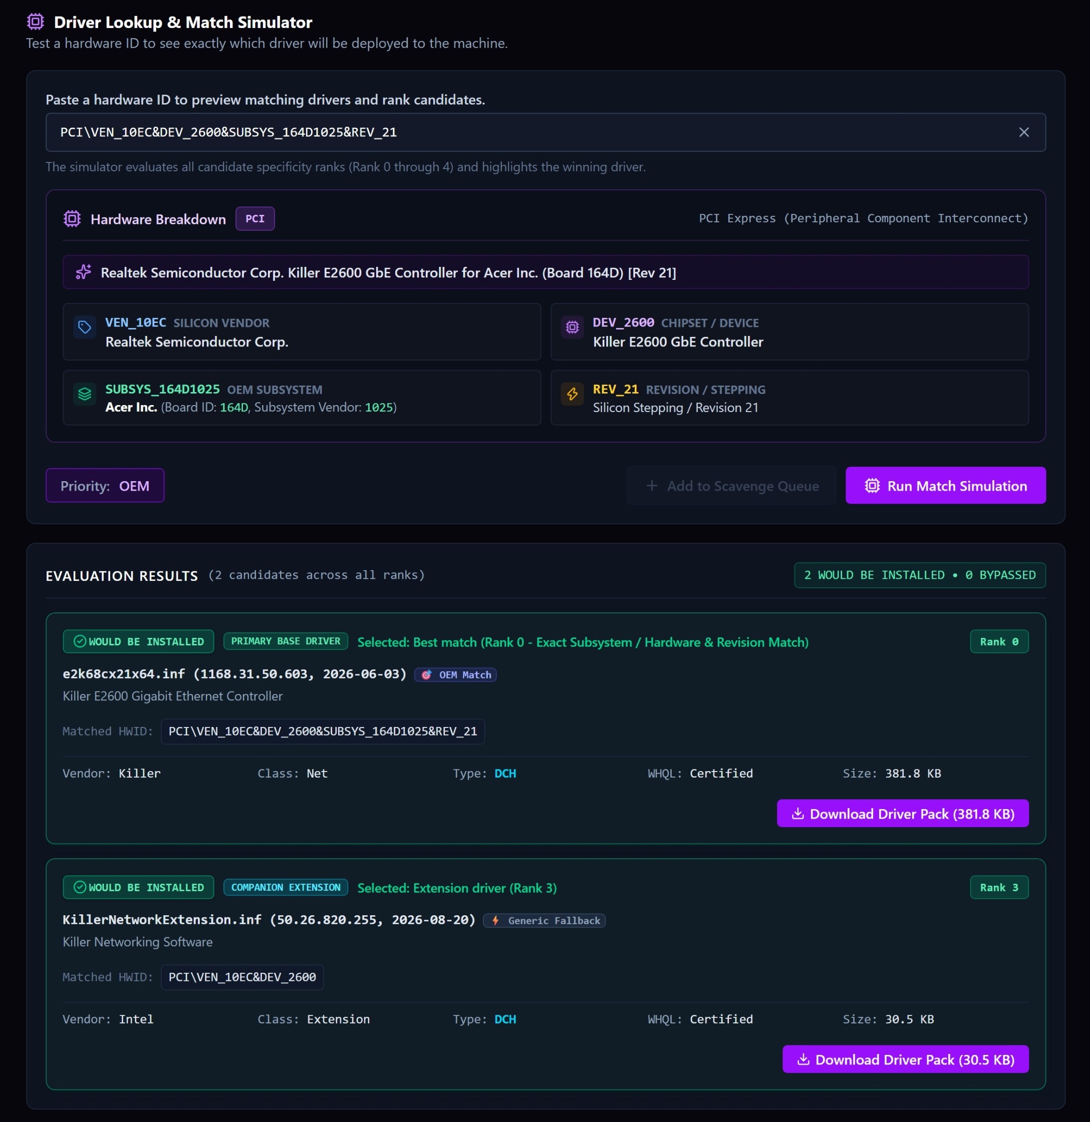The image size is (1090, 1122).
Task: Click the plus icon in Add to Scavenge Queue
Action: point(651,486)
